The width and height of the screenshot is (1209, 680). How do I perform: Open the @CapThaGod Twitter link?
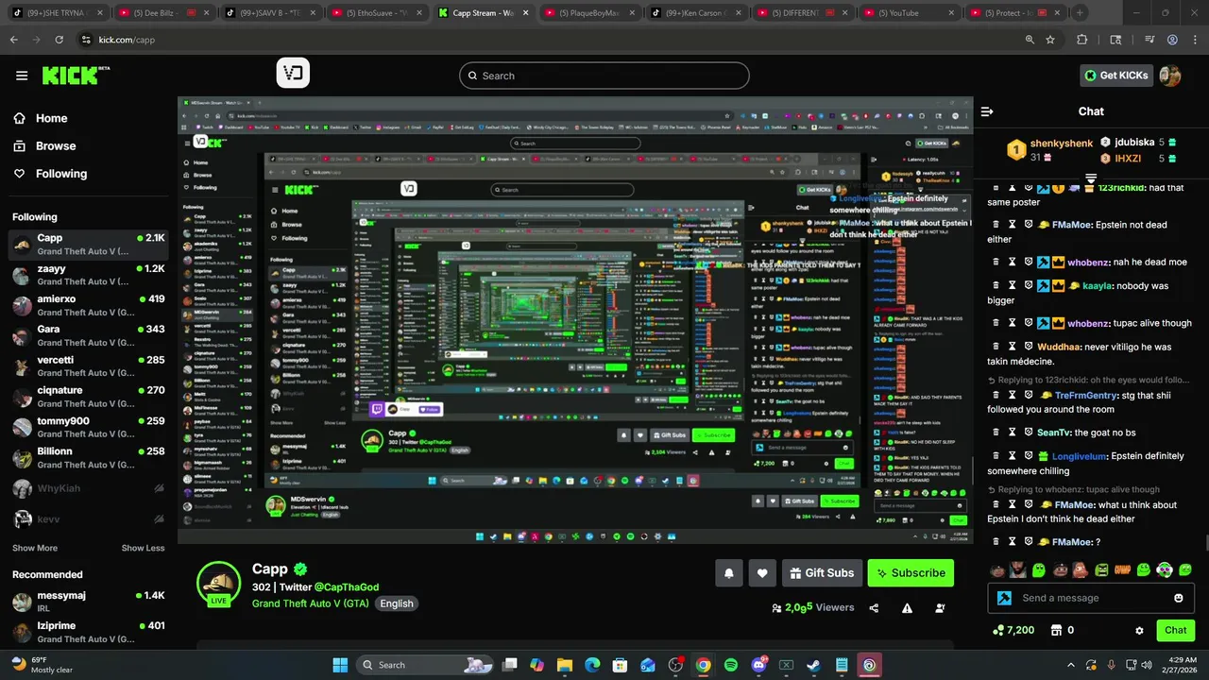pos(347,587)
